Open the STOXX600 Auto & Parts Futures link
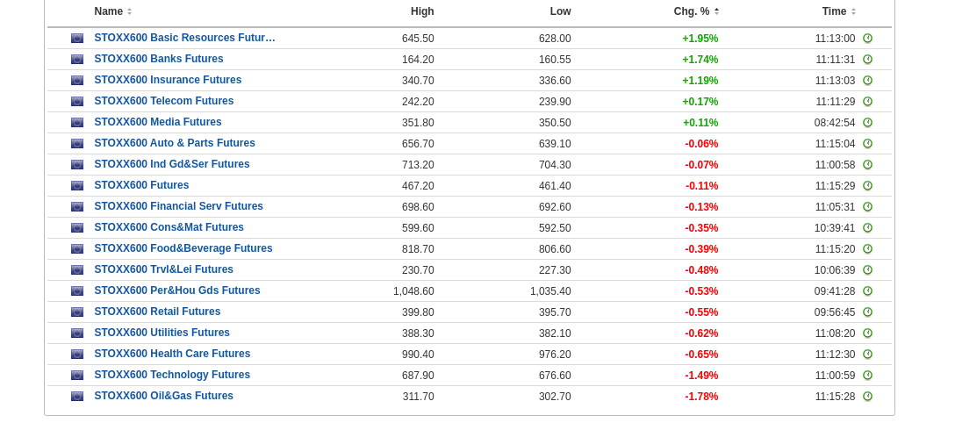 tap(175, 143)
